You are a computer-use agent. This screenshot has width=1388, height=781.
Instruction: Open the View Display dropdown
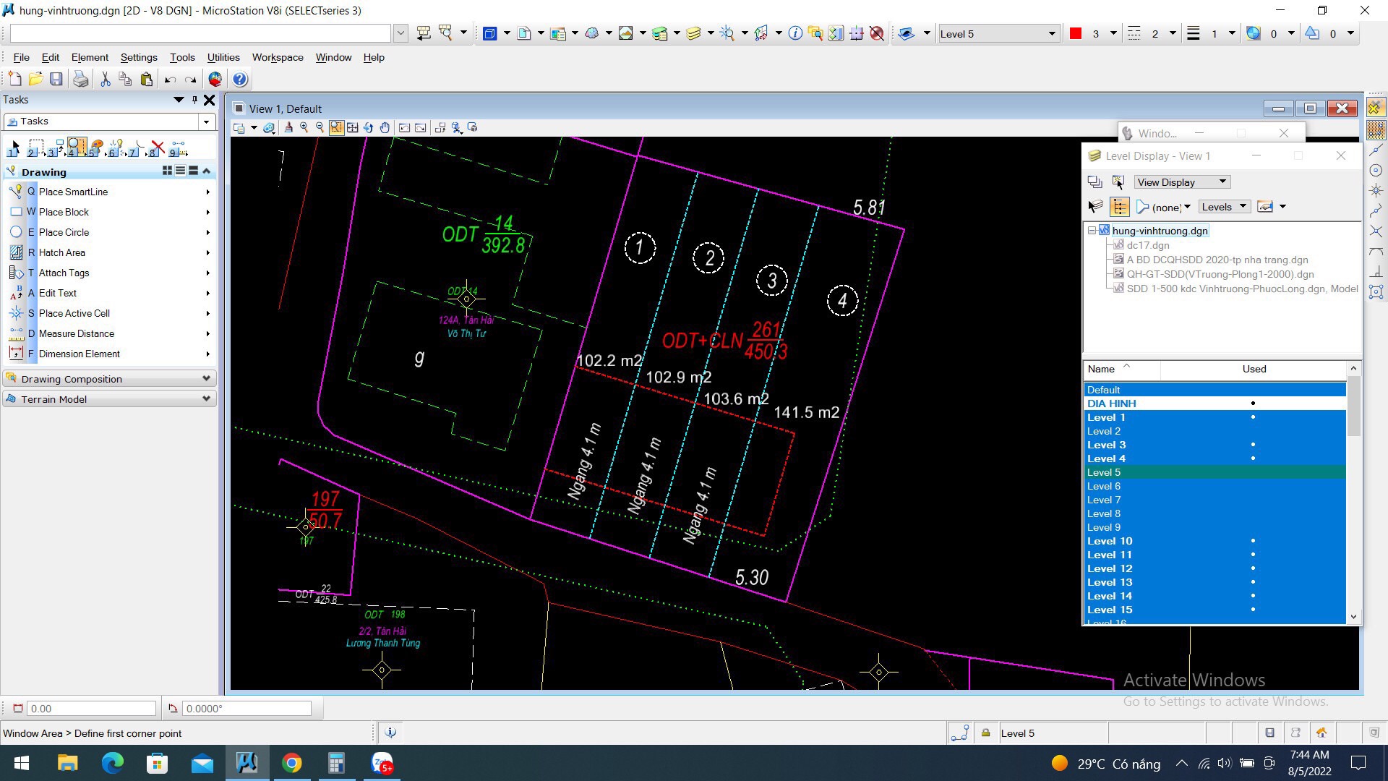point(1181,182)
